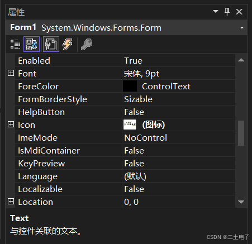Screen dimensions: 252x244
Task: Select the KeyPreview property
Action: pos(41,164)
